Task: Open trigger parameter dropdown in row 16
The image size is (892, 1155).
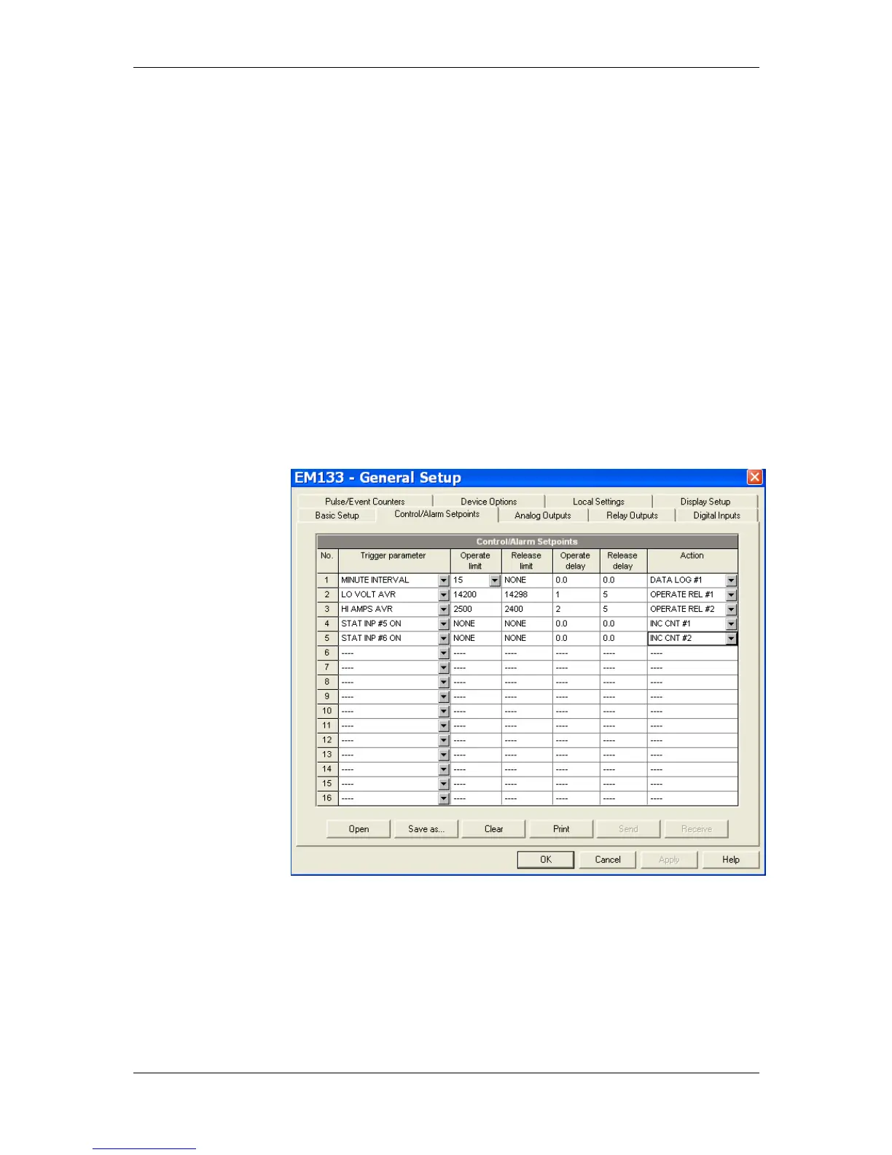Action: (444, 798)
